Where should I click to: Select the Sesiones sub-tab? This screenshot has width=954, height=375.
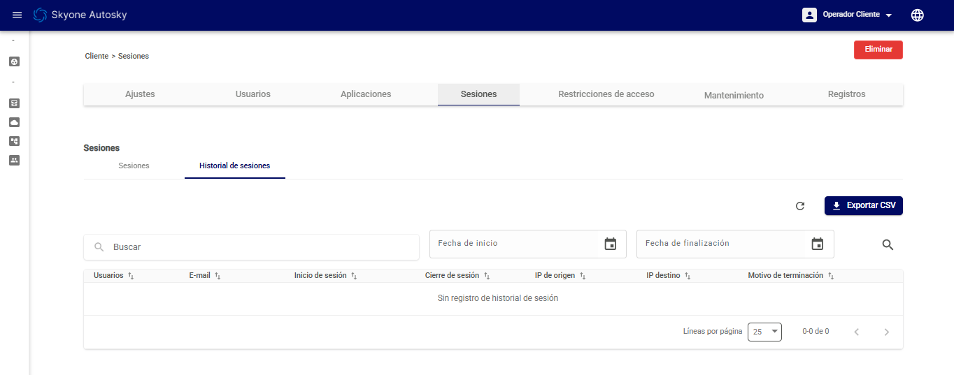[134, 166]
